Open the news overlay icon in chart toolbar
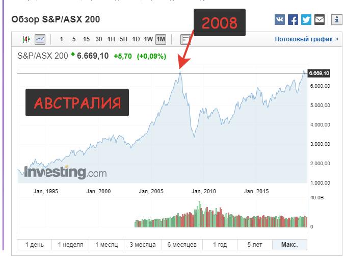Viewport: 345px width, 260px height. (185, 39)
